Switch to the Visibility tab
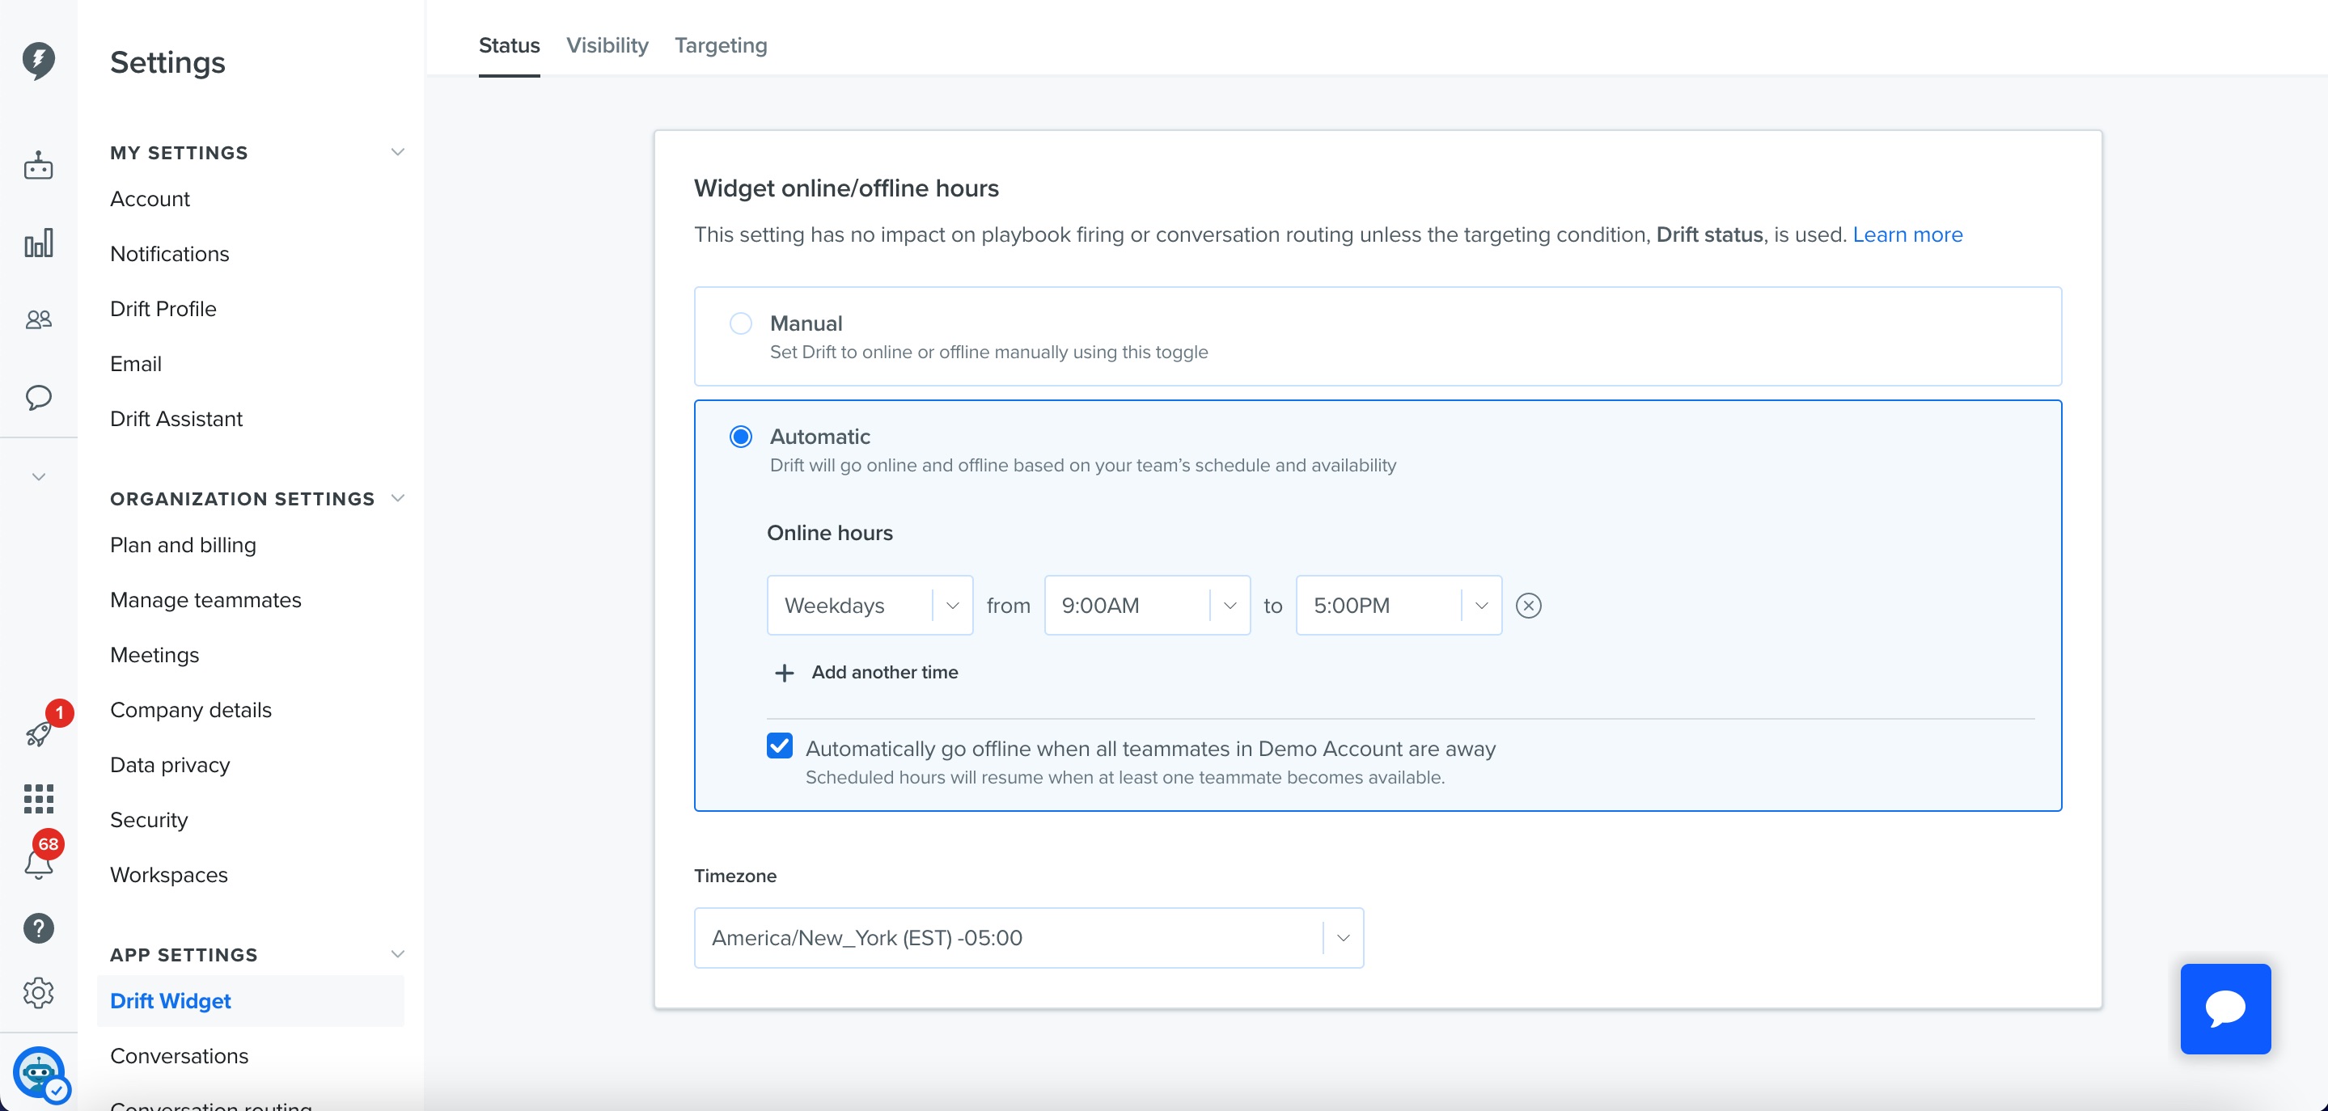This screenshot has height=1111, width=2328. tap(607, 45)
